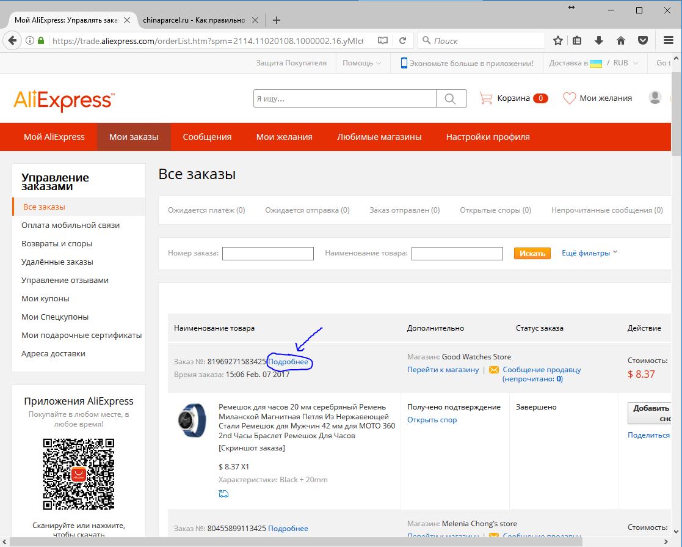682x547 pixels.
Task: Click the magnifier search button on AliExpress
Action: [x=451, y=98]
